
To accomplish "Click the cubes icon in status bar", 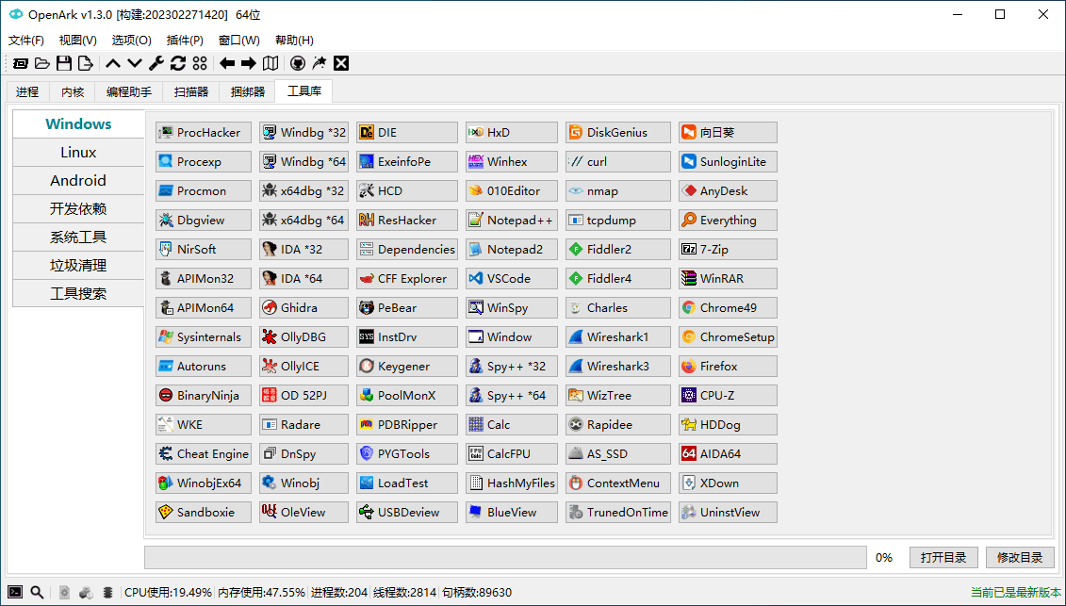I will [x=86, y=593].
